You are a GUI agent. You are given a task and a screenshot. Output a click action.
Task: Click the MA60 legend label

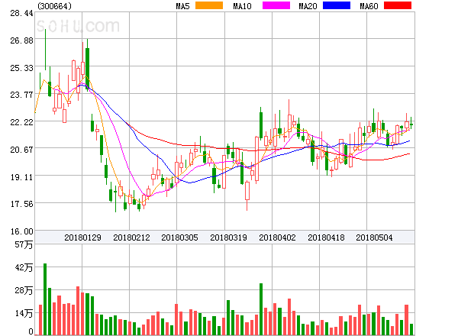pyautogui.click(x=369, y=6)
